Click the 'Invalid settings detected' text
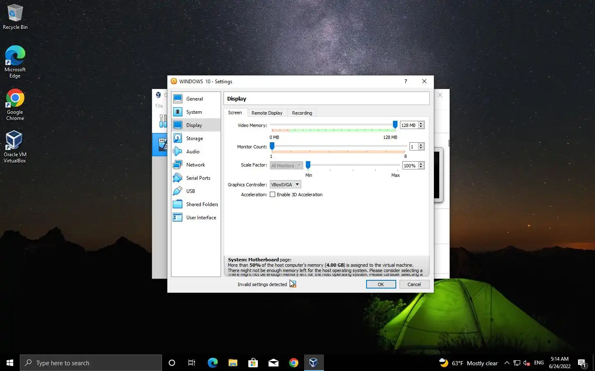 (x=262, y=284)
